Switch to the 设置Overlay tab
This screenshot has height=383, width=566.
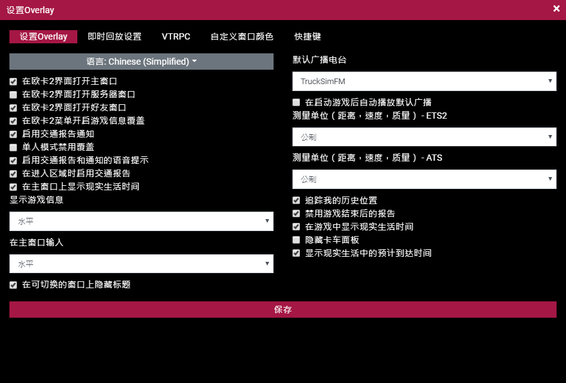(x=43, y=37)
